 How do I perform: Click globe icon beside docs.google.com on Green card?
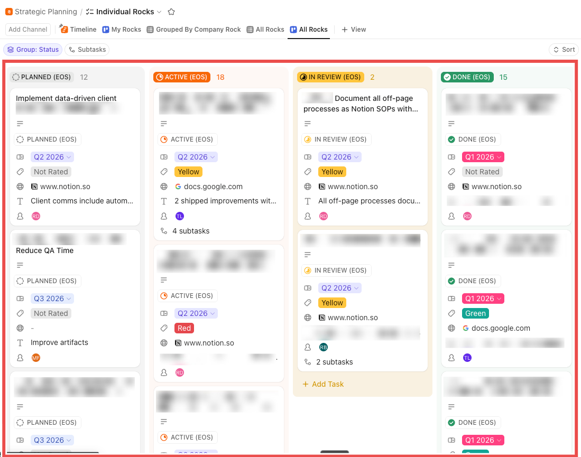point(451,328)
